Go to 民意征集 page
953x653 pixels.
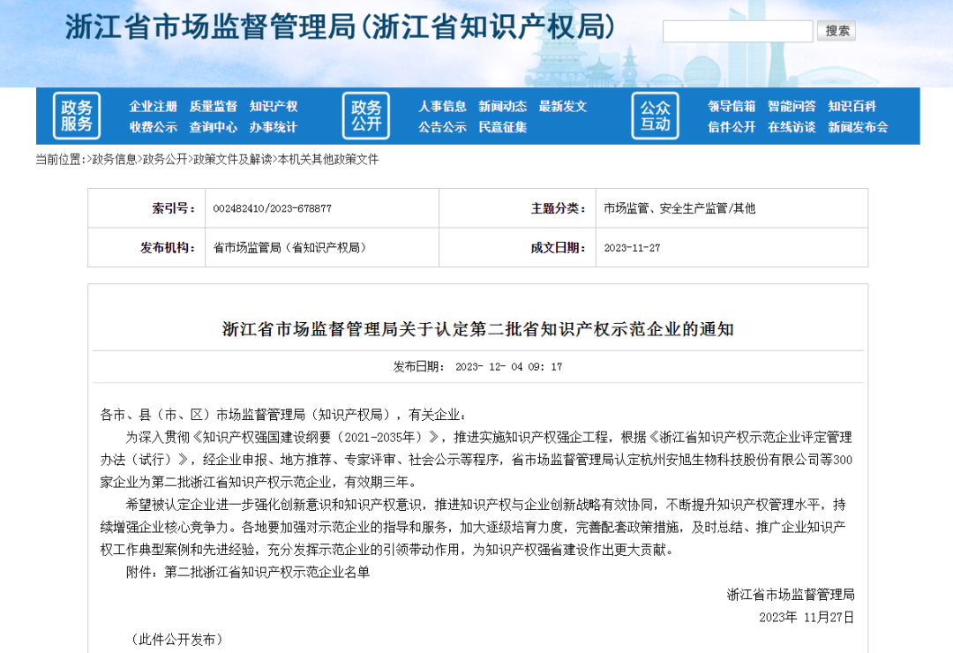pos(503,127)
